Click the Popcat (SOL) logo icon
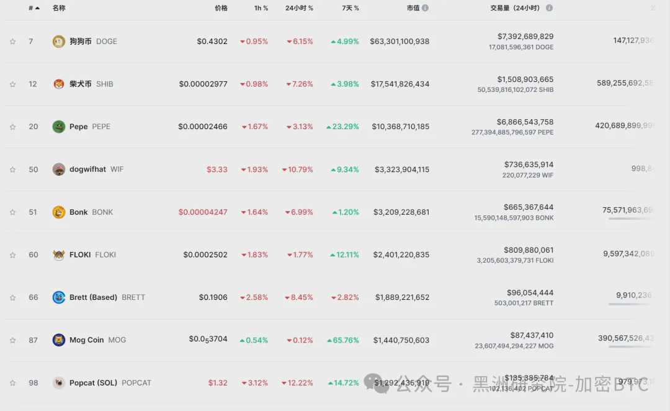The image size is (670, 411). coord(58,383)
